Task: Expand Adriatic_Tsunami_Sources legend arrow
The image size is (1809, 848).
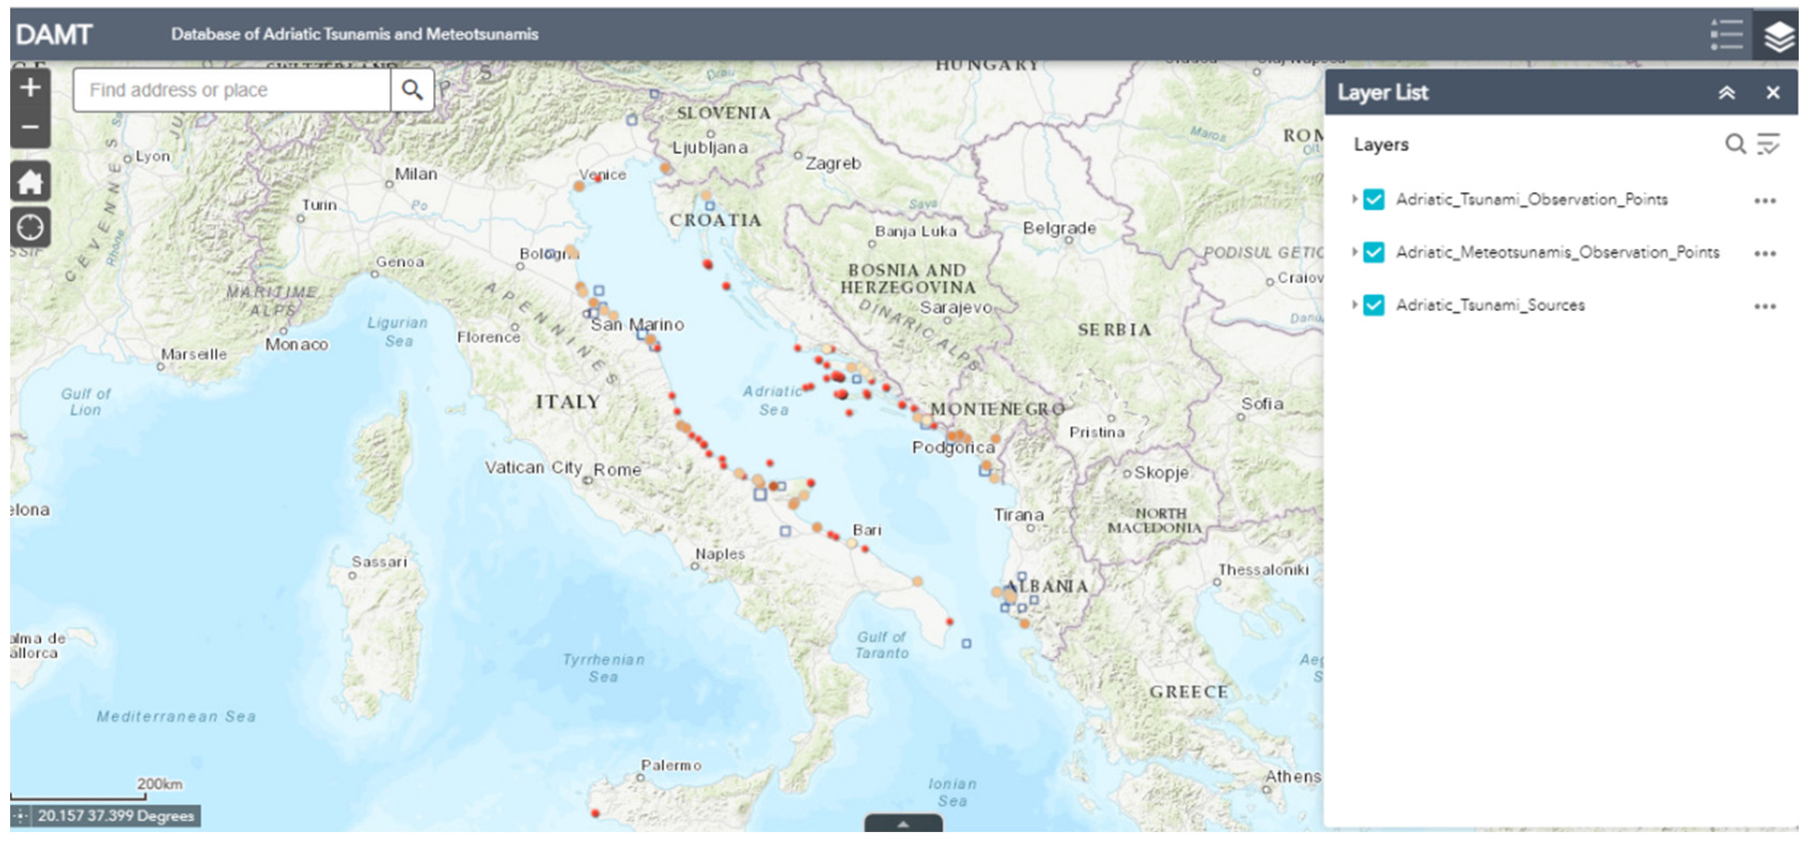Action: point(1354,304)
